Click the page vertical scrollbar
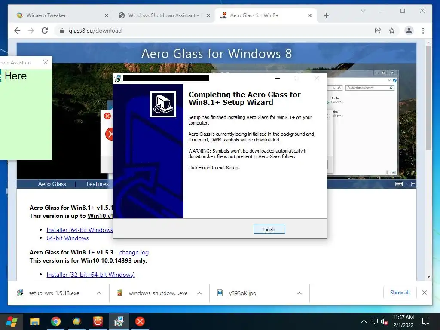440x330 pixels. click(428, 98)
